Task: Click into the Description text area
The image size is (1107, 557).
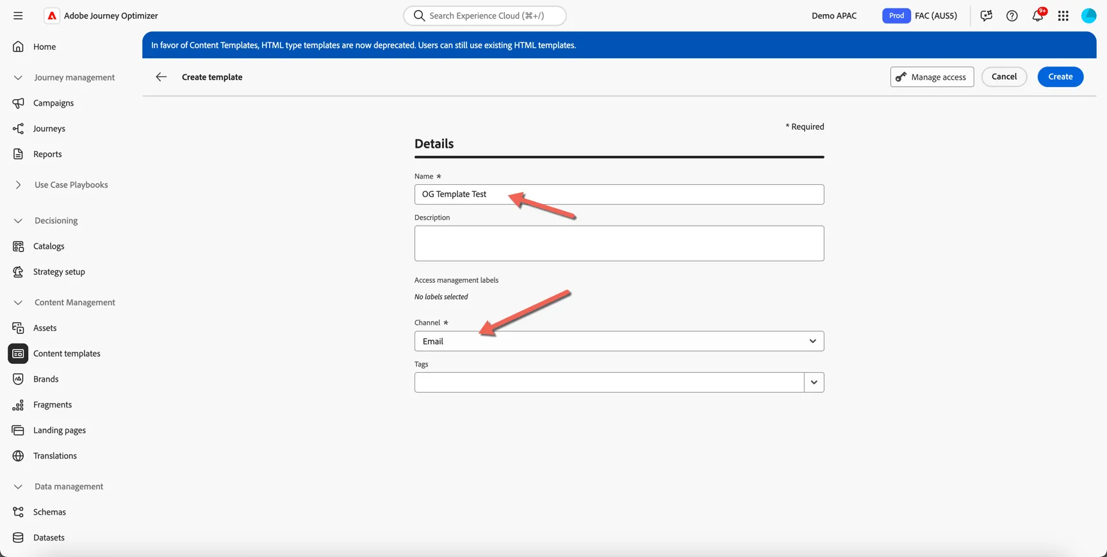Action: coord(619,243)
